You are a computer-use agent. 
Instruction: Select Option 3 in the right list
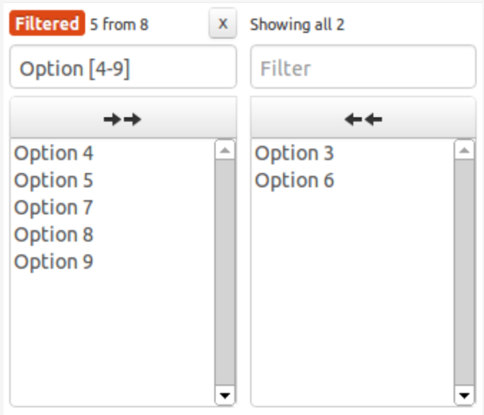(353, 153)
